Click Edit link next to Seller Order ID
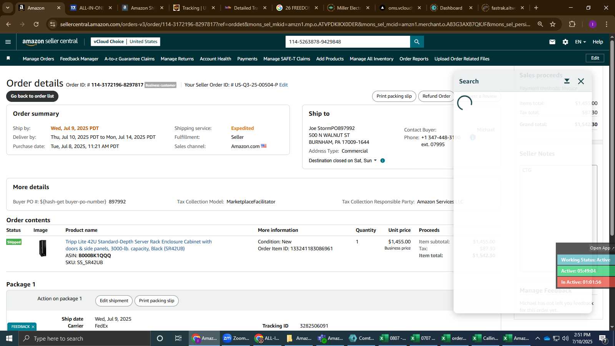The image size is (615, 346). point(283,85)
